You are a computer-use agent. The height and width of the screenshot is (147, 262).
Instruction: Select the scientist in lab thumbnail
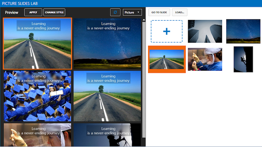pyautogui.click(x=205, y=59)
